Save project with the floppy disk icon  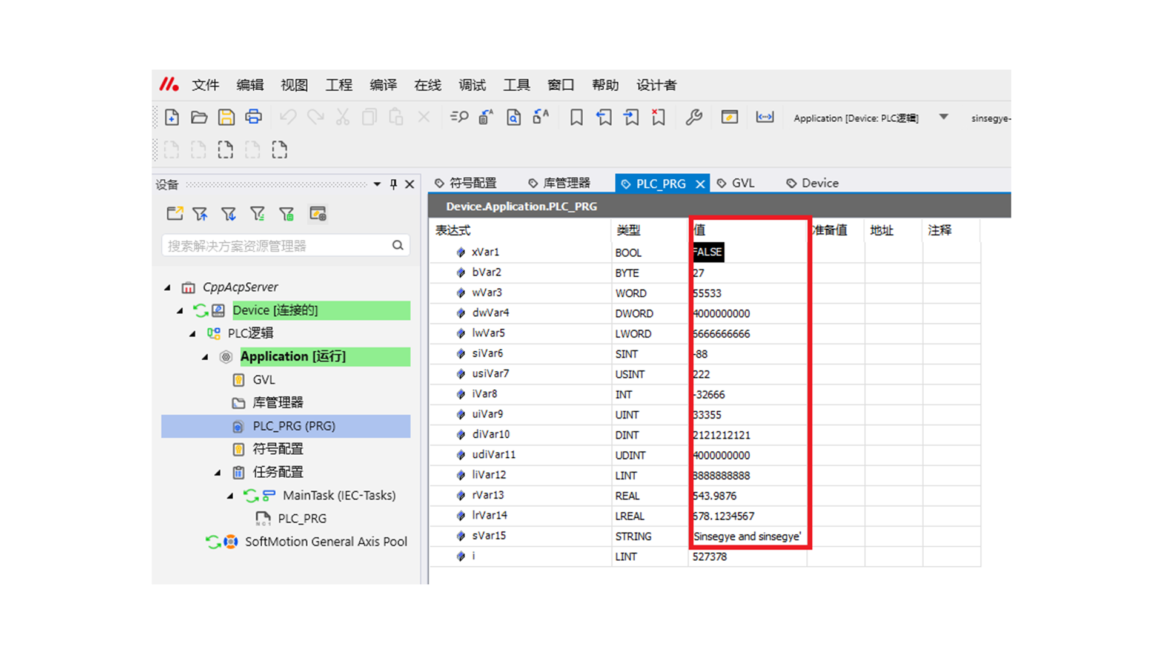click(226, 117)
